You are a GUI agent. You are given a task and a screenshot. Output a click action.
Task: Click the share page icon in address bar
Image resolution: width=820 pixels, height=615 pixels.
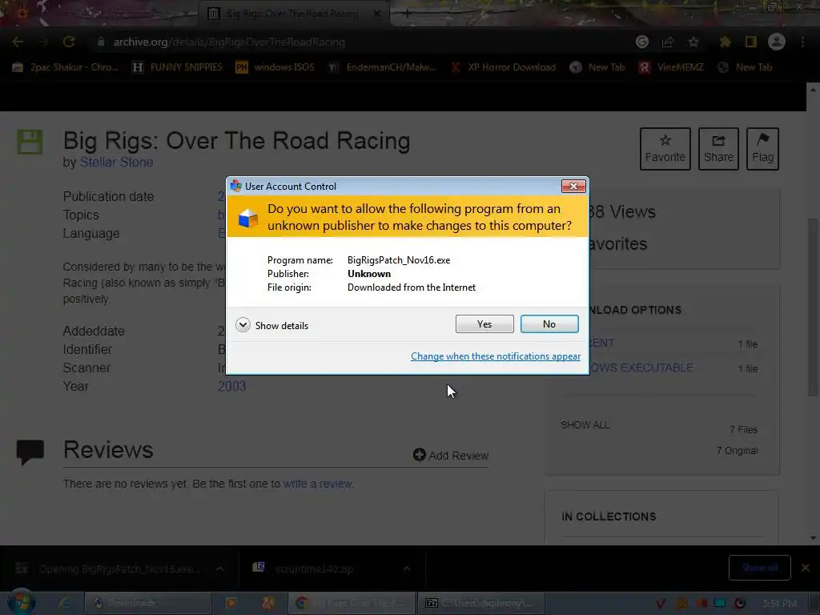pos(668,42)
